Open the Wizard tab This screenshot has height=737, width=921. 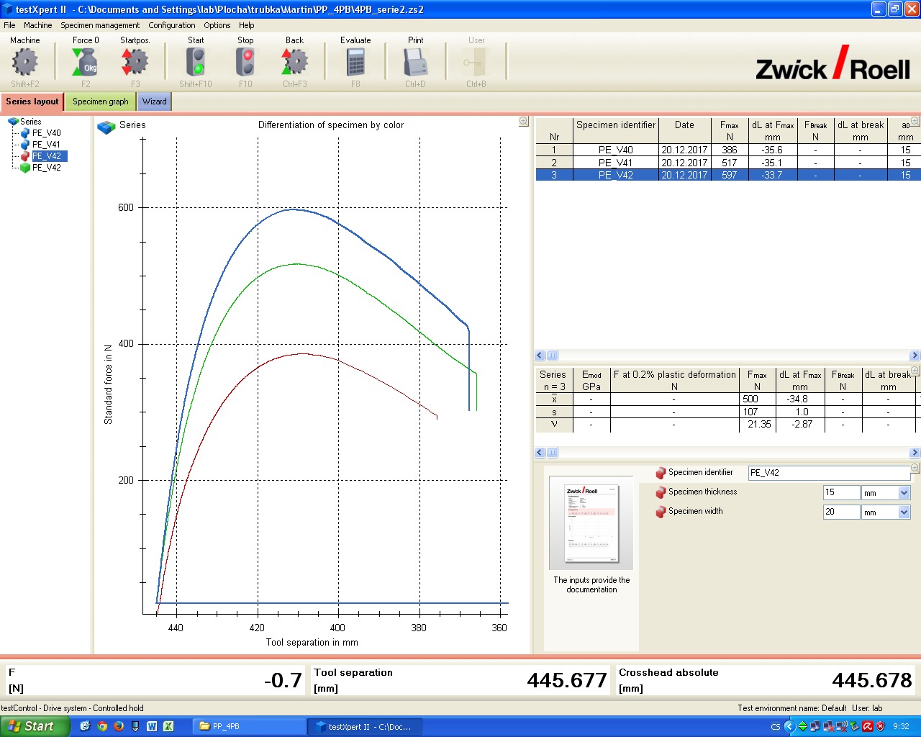[154, 101]
